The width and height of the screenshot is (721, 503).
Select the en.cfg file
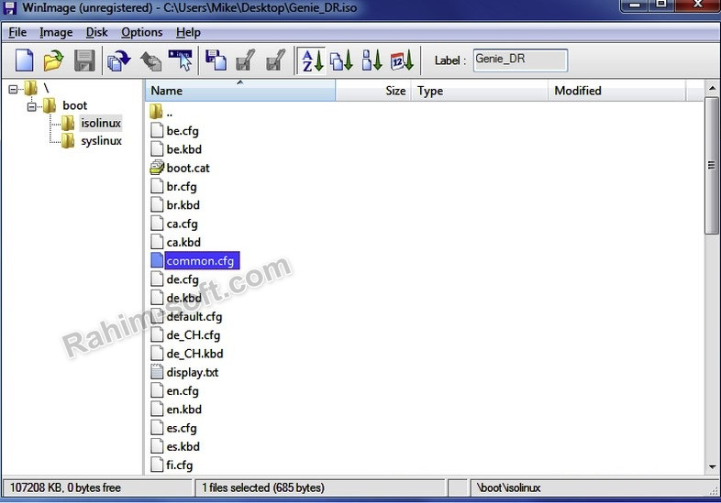pyautogui.click(x=183, y=391)
